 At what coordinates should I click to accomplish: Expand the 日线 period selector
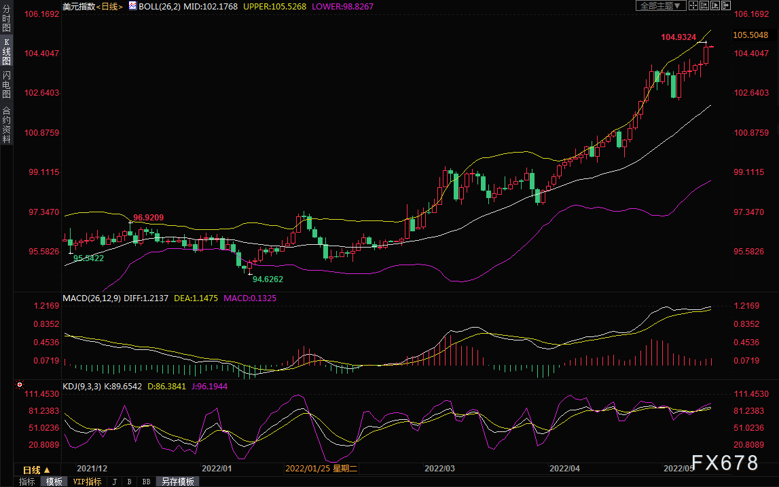coord(37,469)
